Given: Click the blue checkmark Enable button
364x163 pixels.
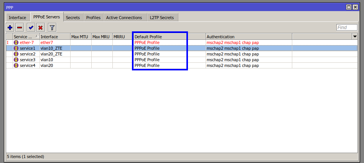Looking at the screenshot, I should tap(31, 27).
